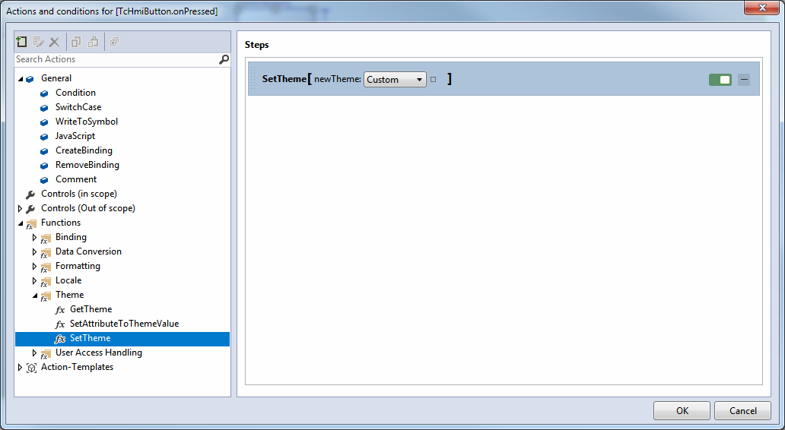Focus the Search Actions field

(x=116, y=59)
